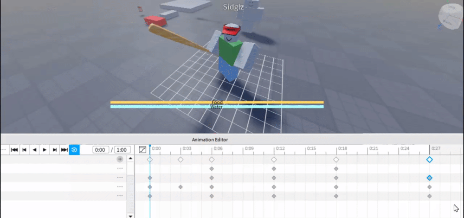The height and width of the screenshot is (218, 464).
Task: Toggle the blue looping button
Action: (x=74, y=150)
